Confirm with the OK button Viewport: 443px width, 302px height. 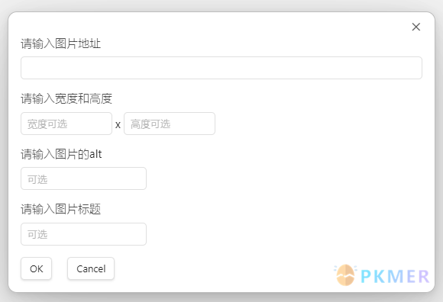pyautogui.click(x=36, y=268)
